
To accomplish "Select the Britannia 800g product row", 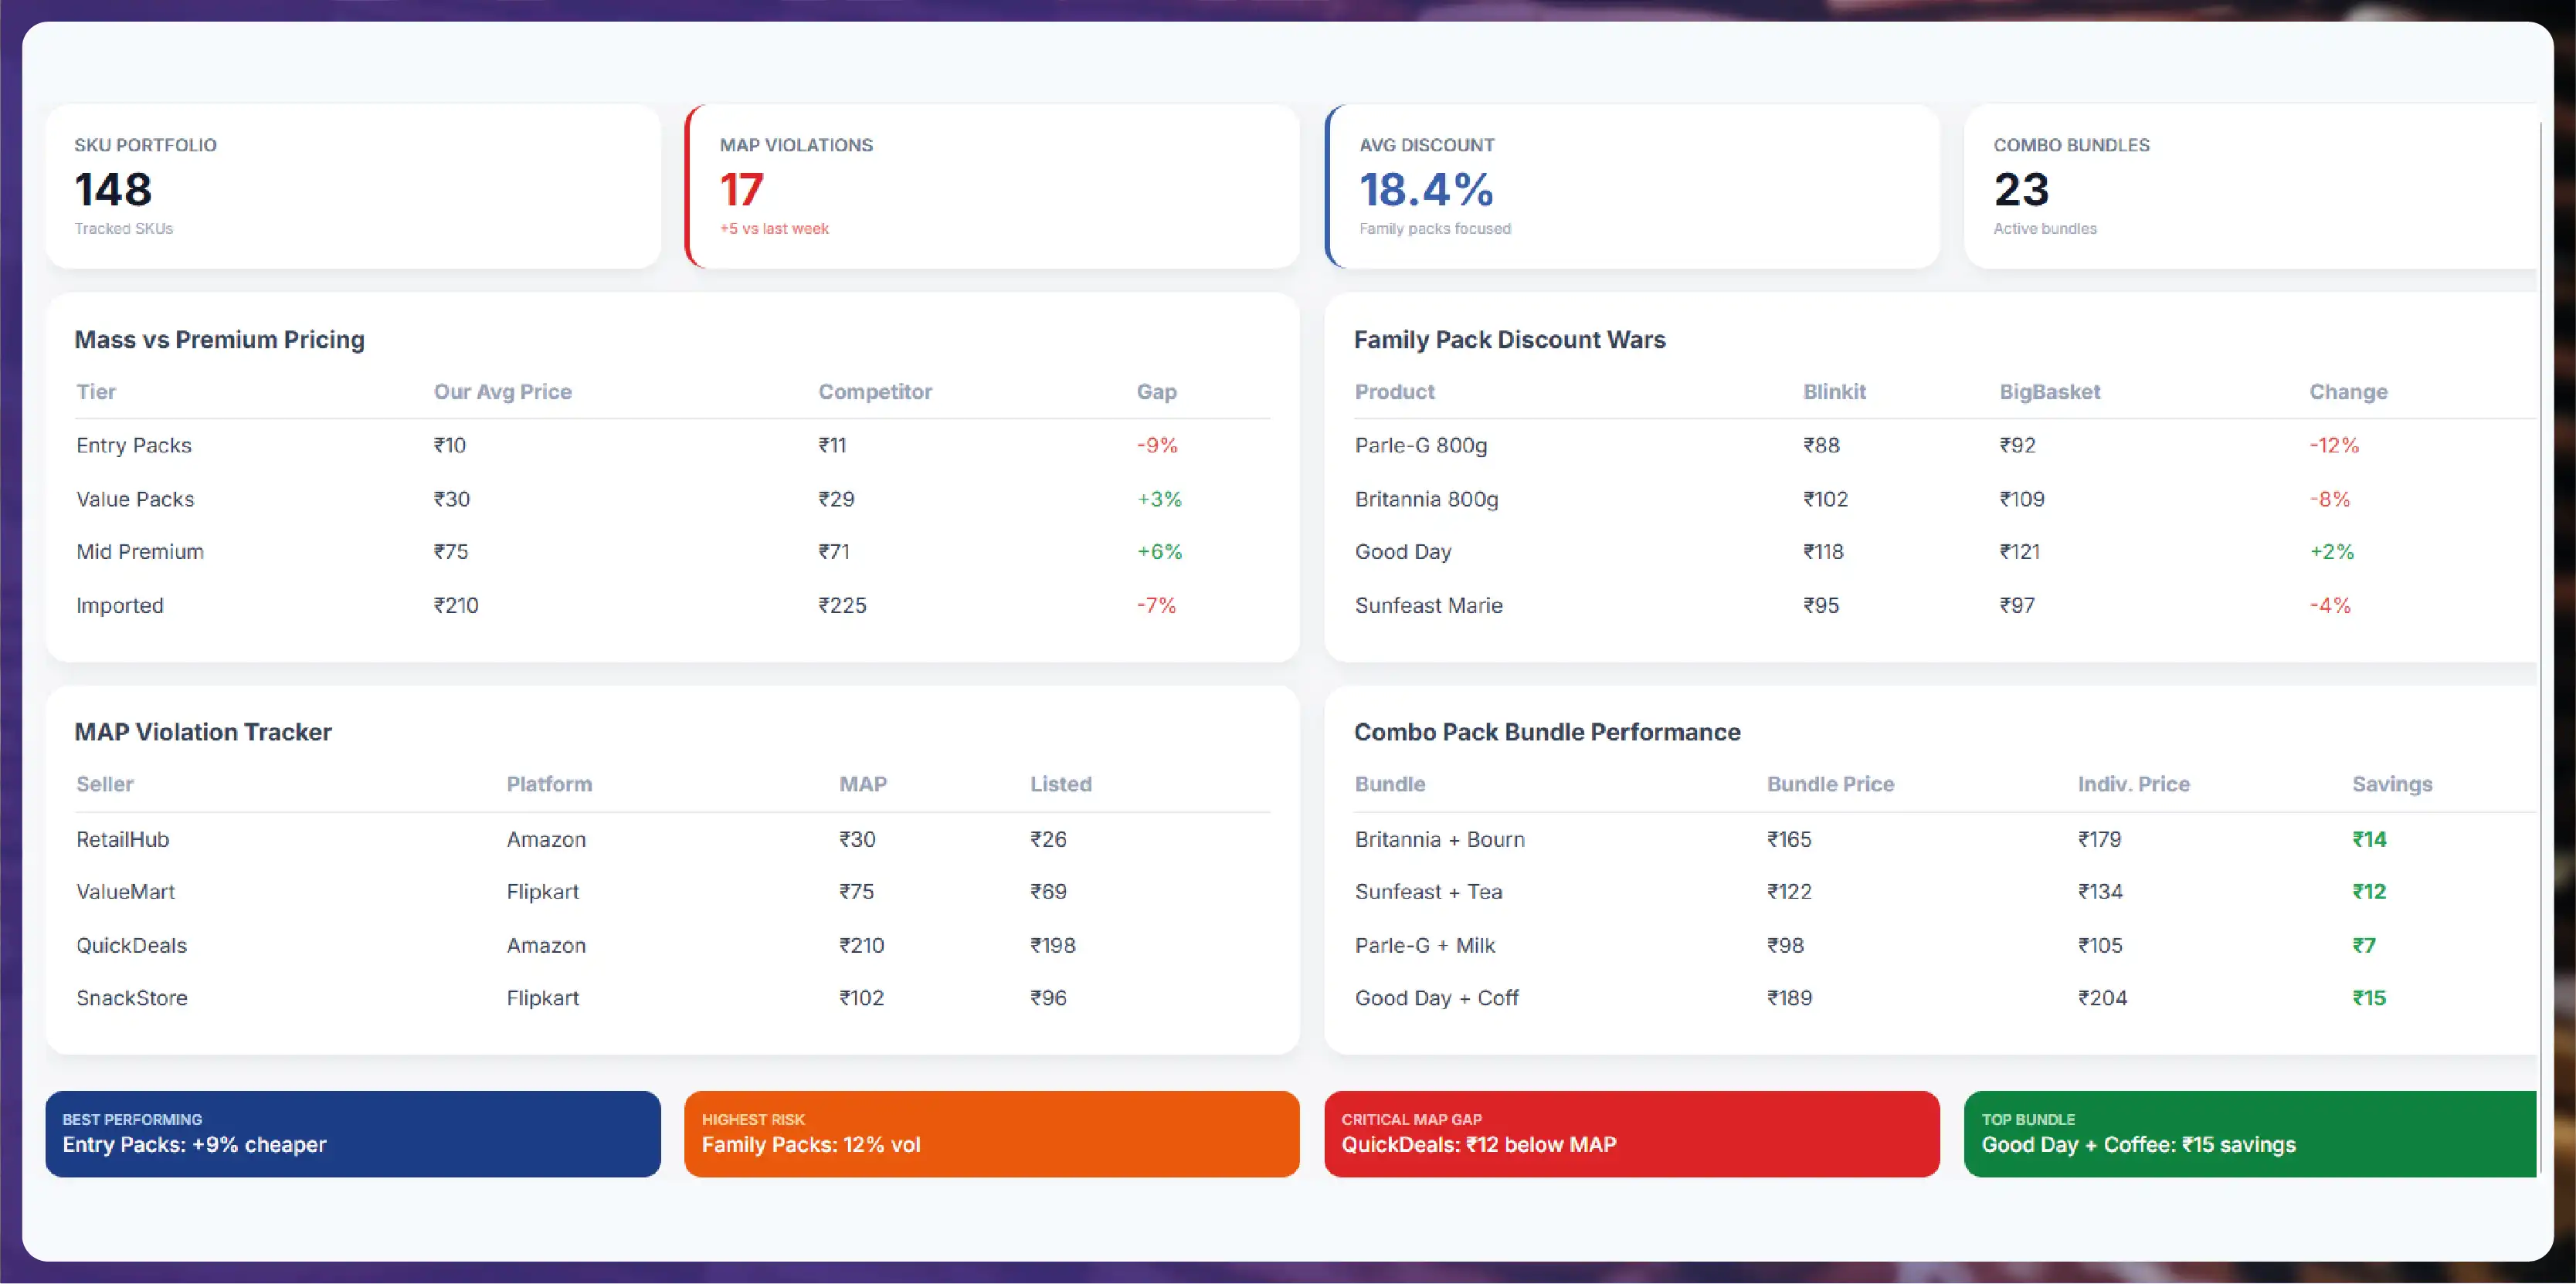I will coord(1945,499).
